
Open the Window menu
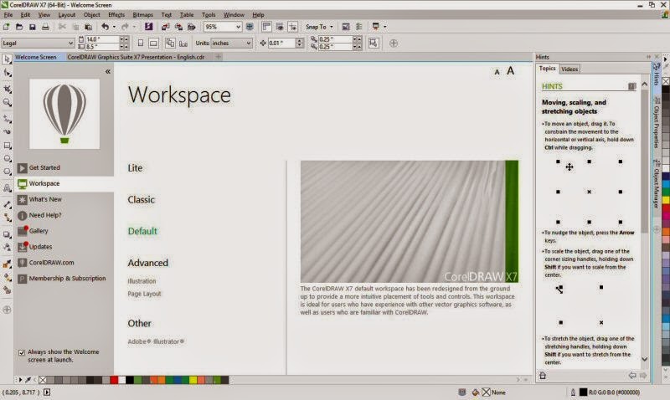pyautogui.click(x=234, y=14)
